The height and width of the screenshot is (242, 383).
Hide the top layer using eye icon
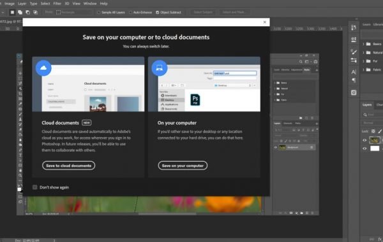(364, 140)
